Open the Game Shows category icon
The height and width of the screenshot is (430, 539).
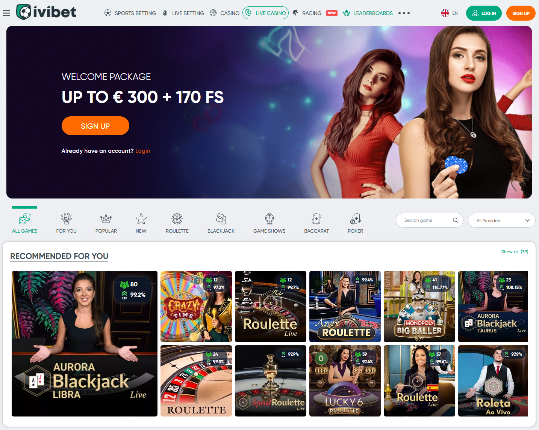pos(269,219)
